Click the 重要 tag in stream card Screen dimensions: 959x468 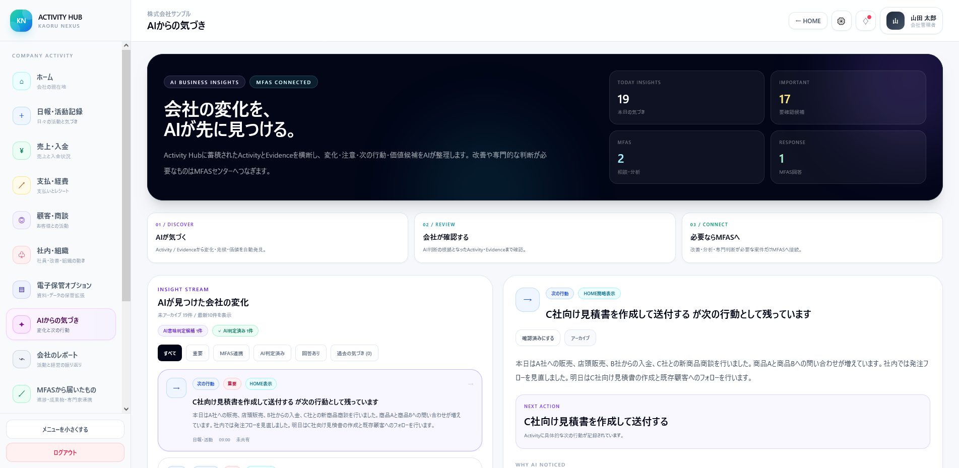point(232,384)
